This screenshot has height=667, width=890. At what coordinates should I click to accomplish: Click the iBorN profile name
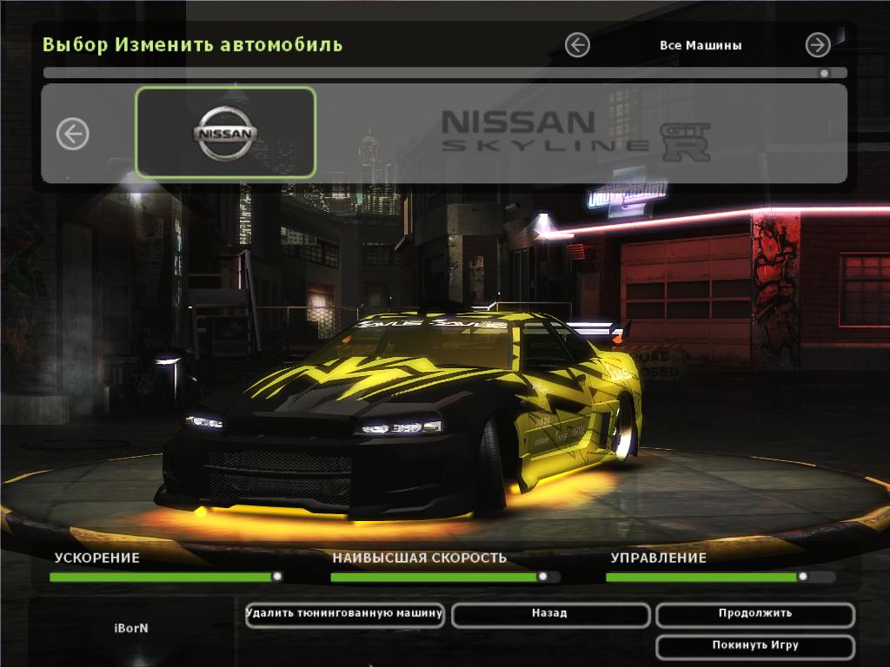131,629
